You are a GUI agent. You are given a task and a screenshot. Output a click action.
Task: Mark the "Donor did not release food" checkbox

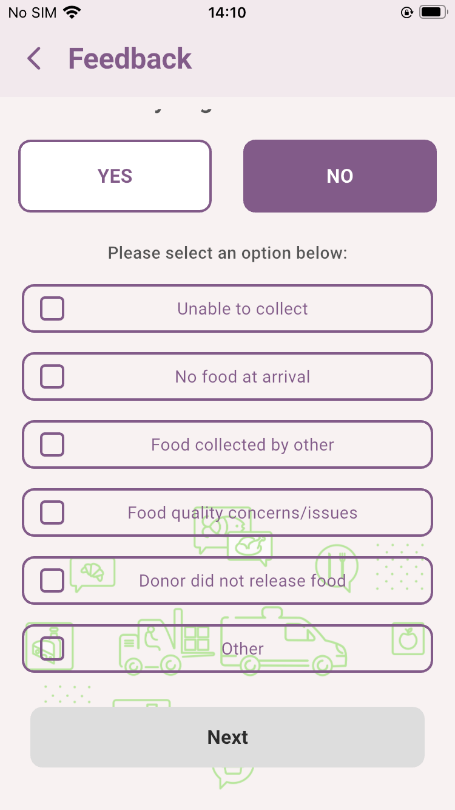[52, 580]
